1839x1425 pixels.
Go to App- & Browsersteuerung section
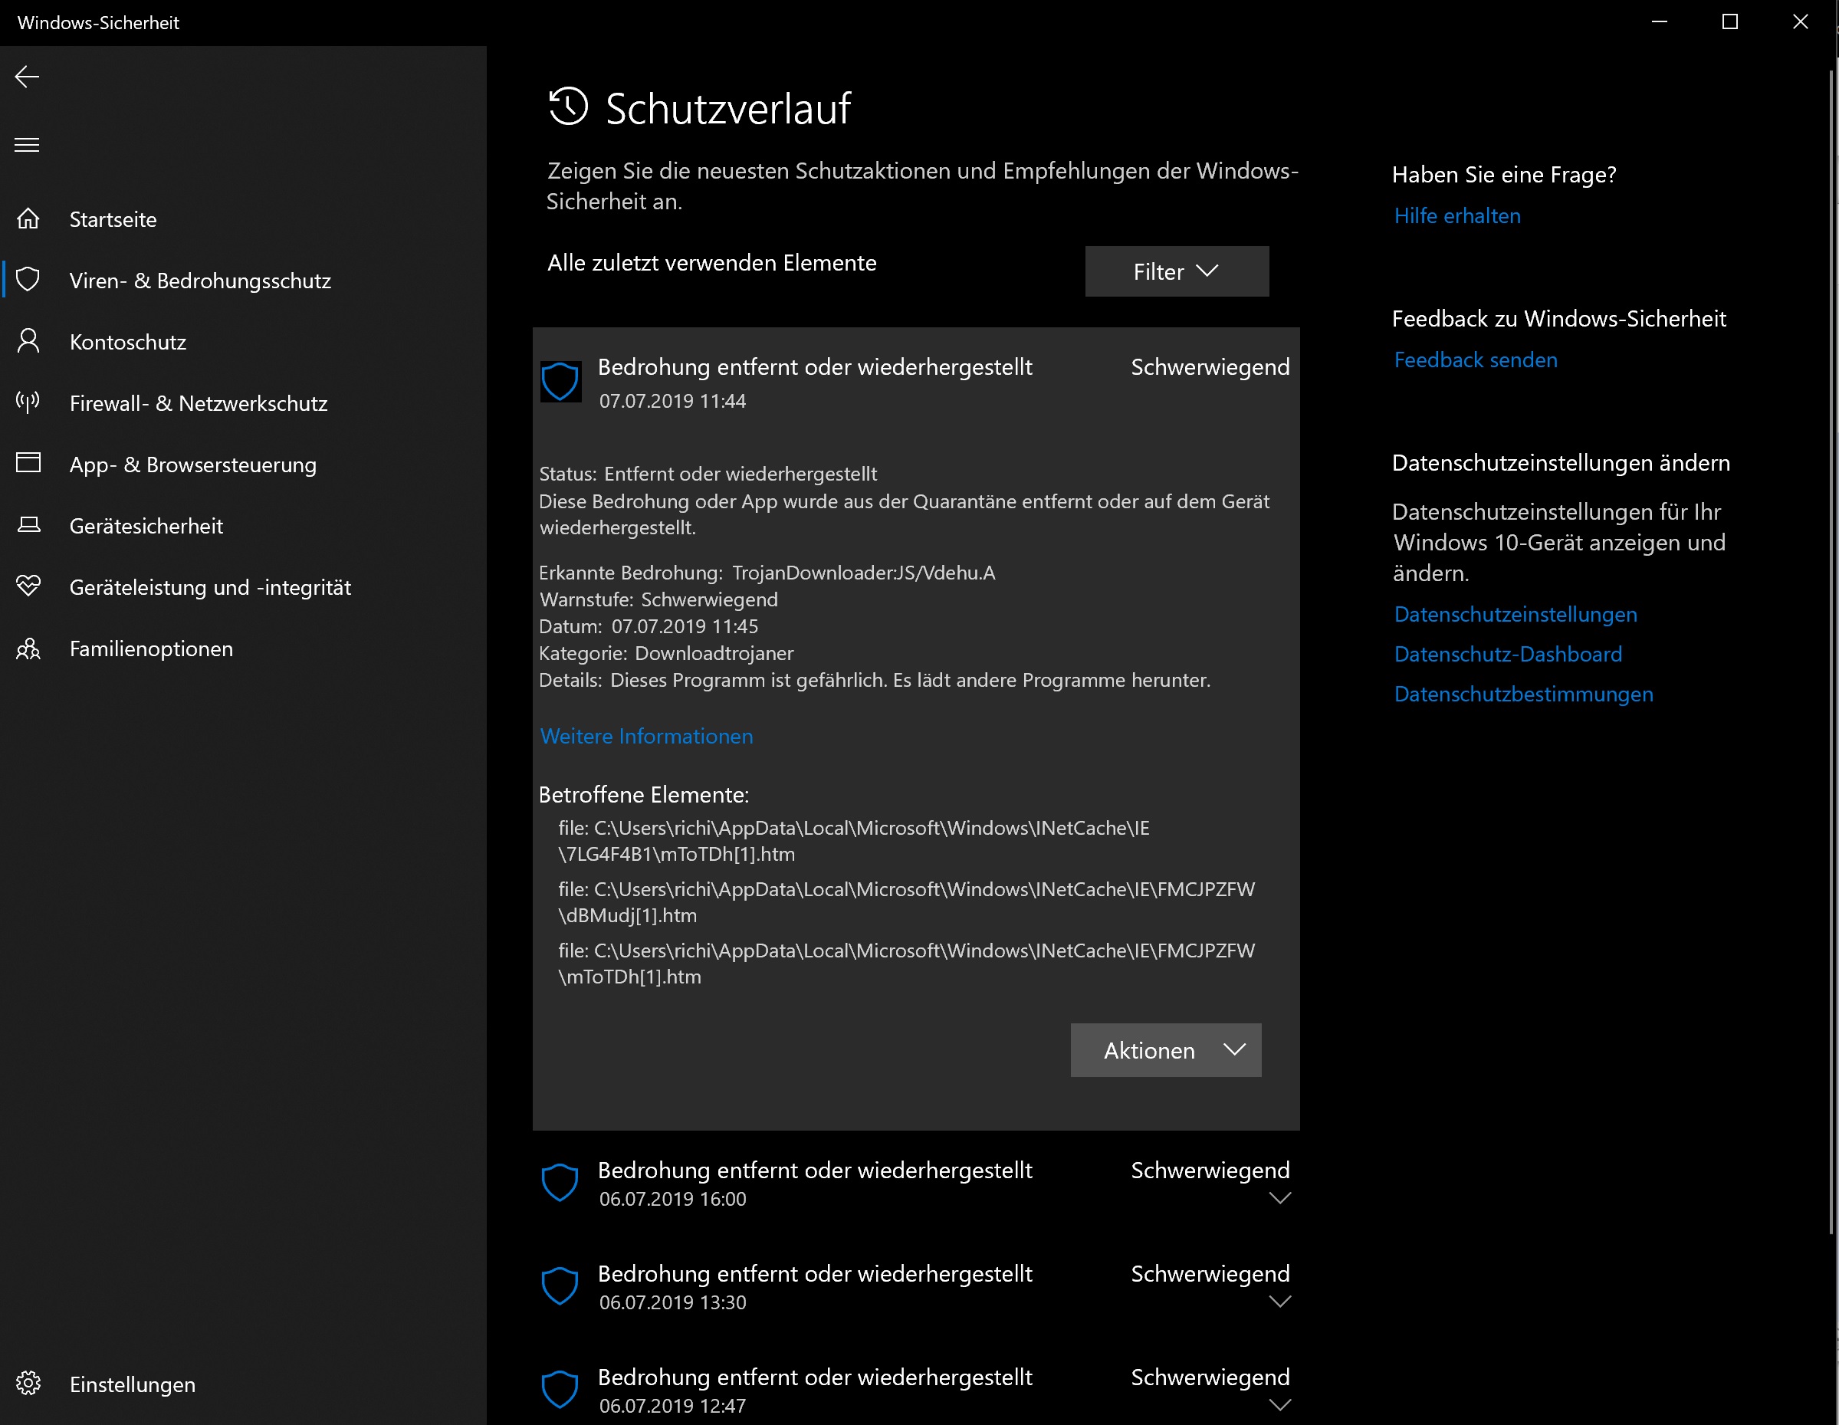pyautogui.click(x=193, y=465)
